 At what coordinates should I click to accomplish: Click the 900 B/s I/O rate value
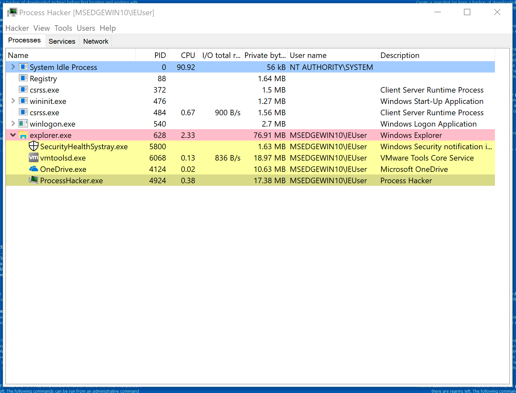coord(228,113)
